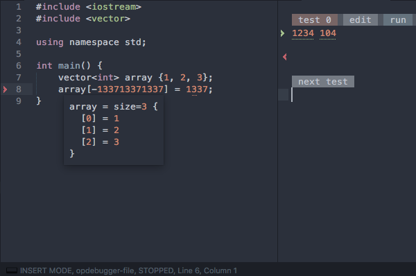
Task: Click the 'edit' test button
Action: click(x=361, y=20)
